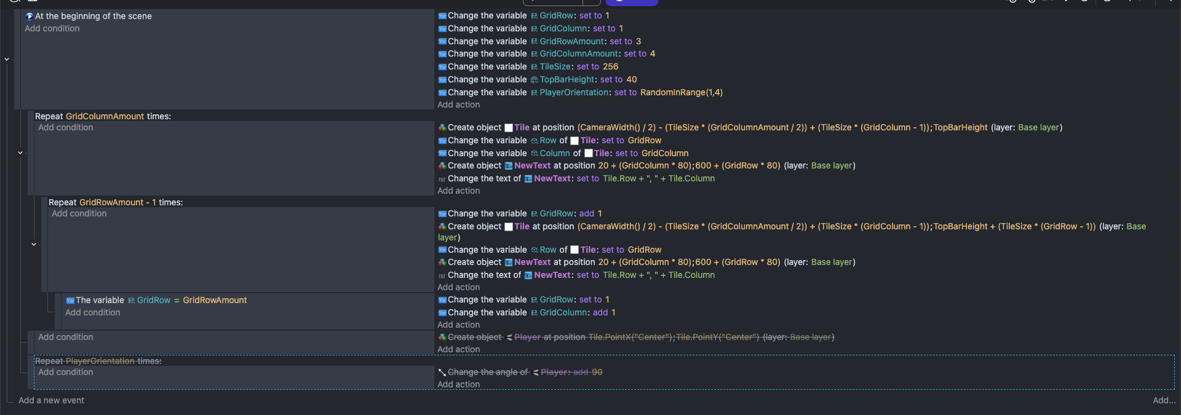This screenshot has width=1181, height=415.
Task: Click the '90' angle value in disabled action
Action: 597,373
